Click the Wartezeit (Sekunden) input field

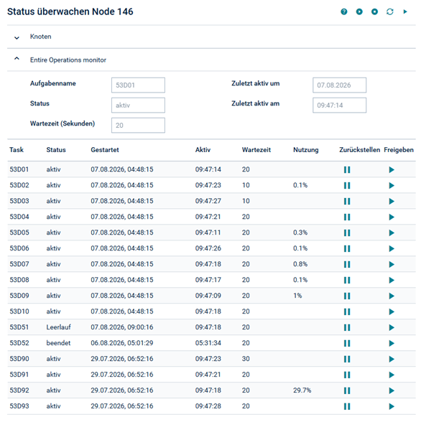click(138, 126)
